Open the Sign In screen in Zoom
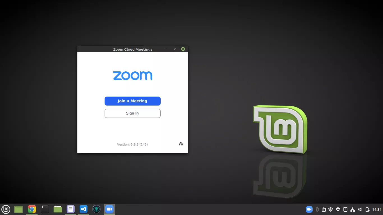Screen dimensions: 383x215 [133, 113]
